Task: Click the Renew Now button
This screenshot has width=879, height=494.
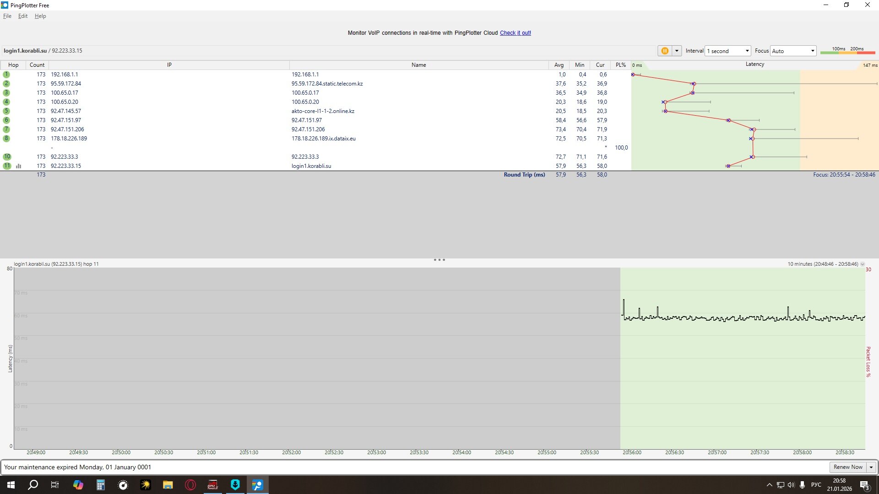Action: [847, 467]
